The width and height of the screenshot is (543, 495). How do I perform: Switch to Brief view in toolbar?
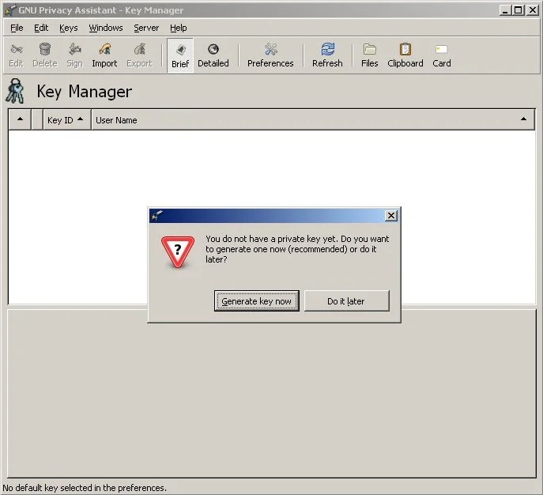point(180,55)
